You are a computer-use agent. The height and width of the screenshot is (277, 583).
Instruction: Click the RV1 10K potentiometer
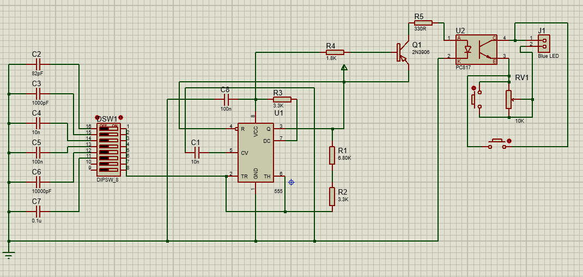click(508, 99)
